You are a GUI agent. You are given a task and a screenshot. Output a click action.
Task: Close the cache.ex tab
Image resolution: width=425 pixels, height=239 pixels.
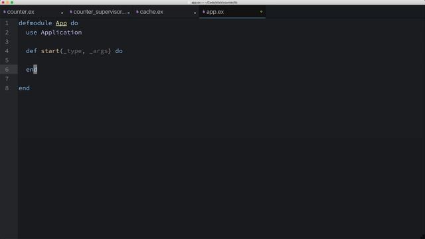click(195, 13)
